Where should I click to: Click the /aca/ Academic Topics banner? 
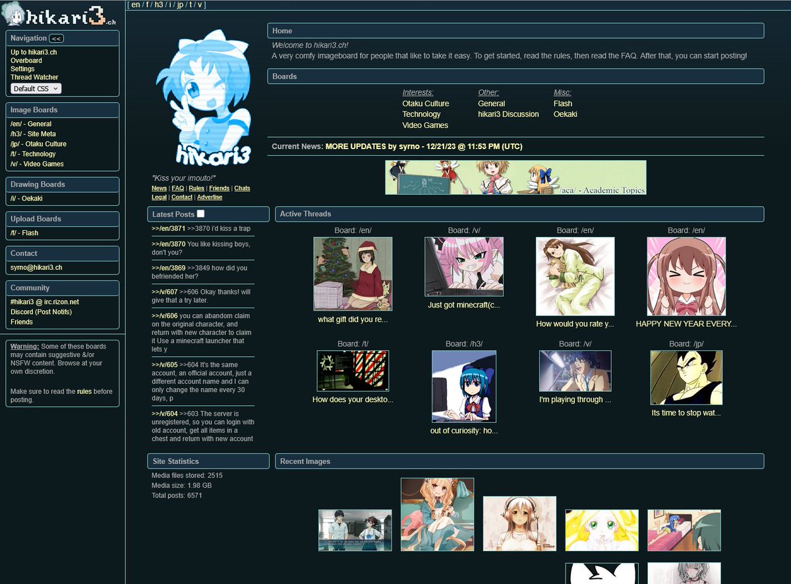515,178
